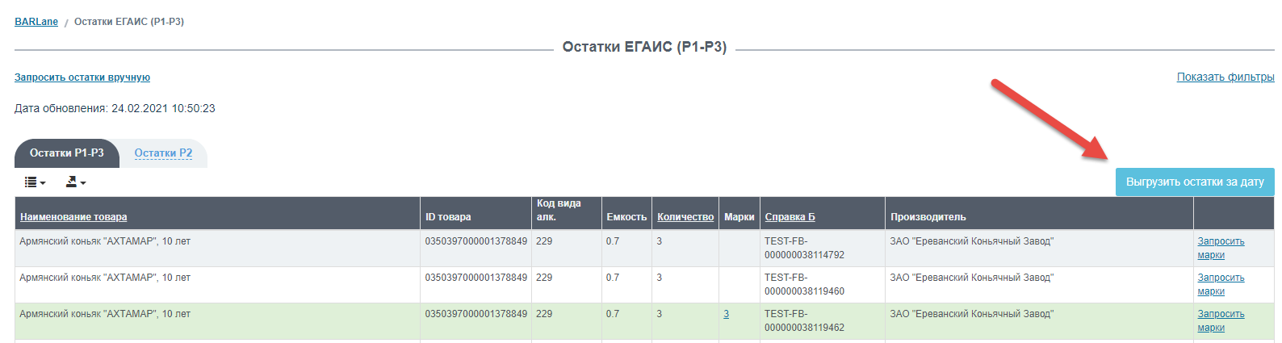Viewport: 1282px width, 343px height.
Task: Sort by Наименование товара column header
Action: (73, 217)
